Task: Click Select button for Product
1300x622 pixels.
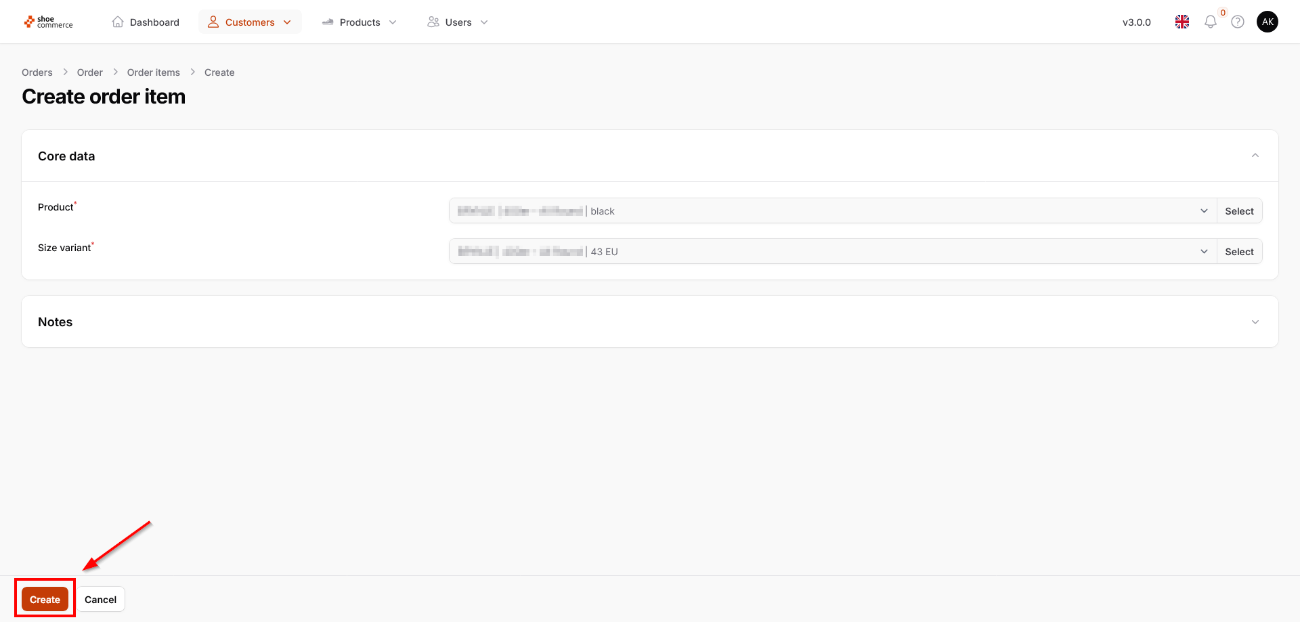Action: click(1239, 210)
